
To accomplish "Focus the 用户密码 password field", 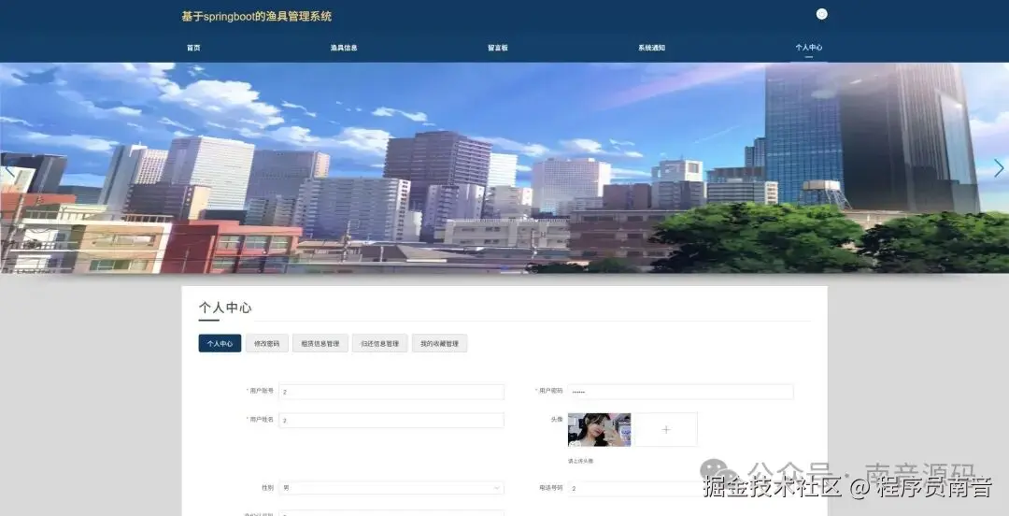I will pos(681,392).
